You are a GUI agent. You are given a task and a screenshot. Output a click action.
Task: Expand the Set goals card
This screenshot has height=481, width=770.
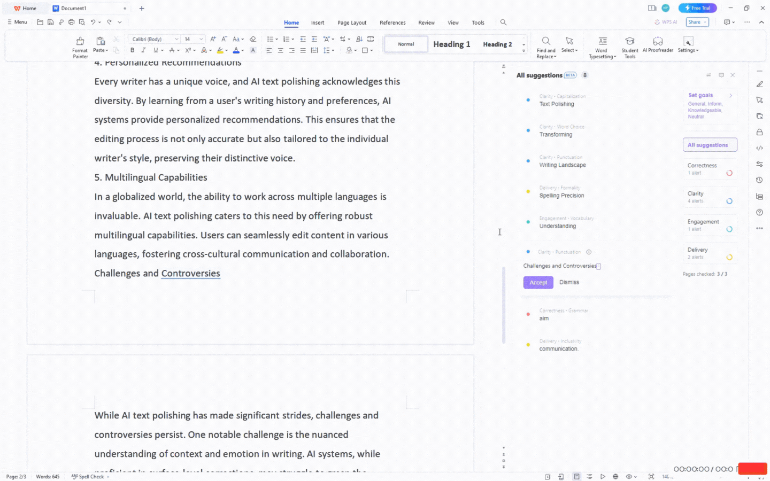[710, 106]
